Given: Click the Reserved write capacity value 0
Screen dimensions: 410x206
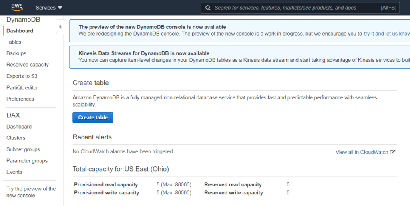Looking at the screenshot, I should coord(288,193).
